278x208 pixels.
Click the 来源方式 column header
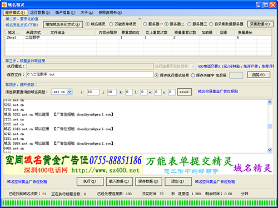(36, 33)
